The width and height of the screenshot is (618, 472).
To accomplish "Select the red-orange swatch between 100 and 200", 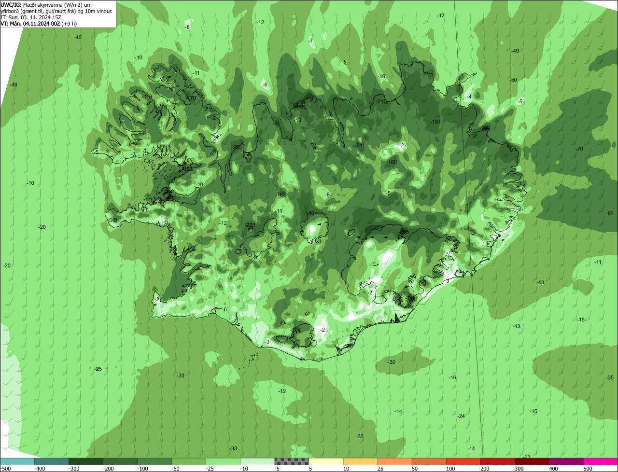I will coord(463,462).
